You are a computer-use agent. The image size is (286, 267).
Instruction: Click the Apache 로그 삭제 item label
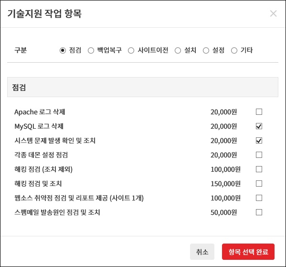(x=40, y=112)
